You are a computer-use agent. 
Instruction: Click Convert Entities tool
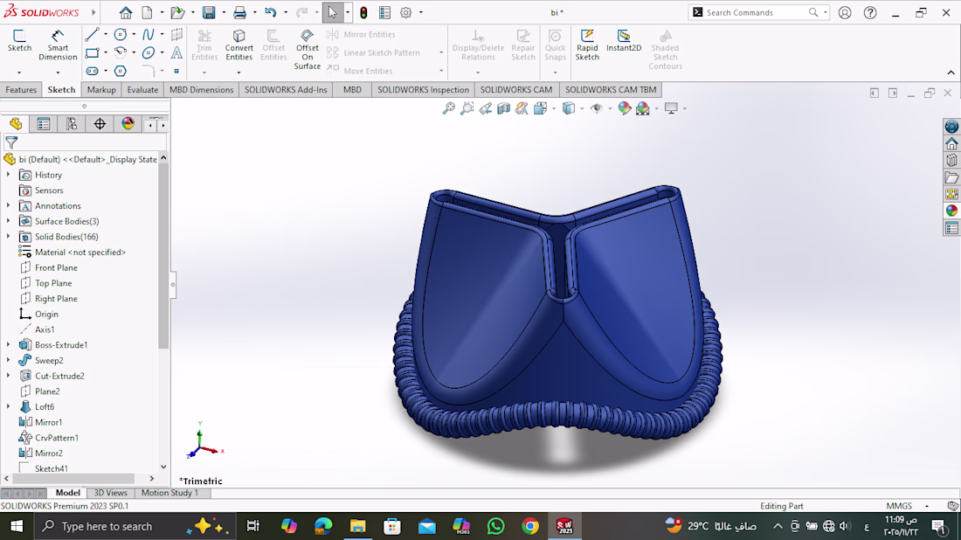point(239,45)
